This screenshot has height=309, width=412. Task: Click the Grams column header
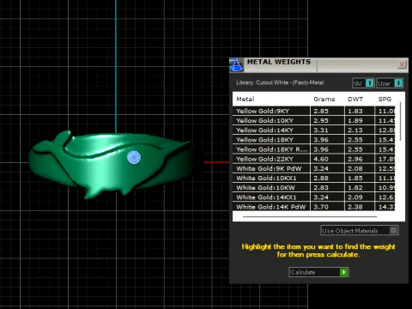click(x=324, y=99)
